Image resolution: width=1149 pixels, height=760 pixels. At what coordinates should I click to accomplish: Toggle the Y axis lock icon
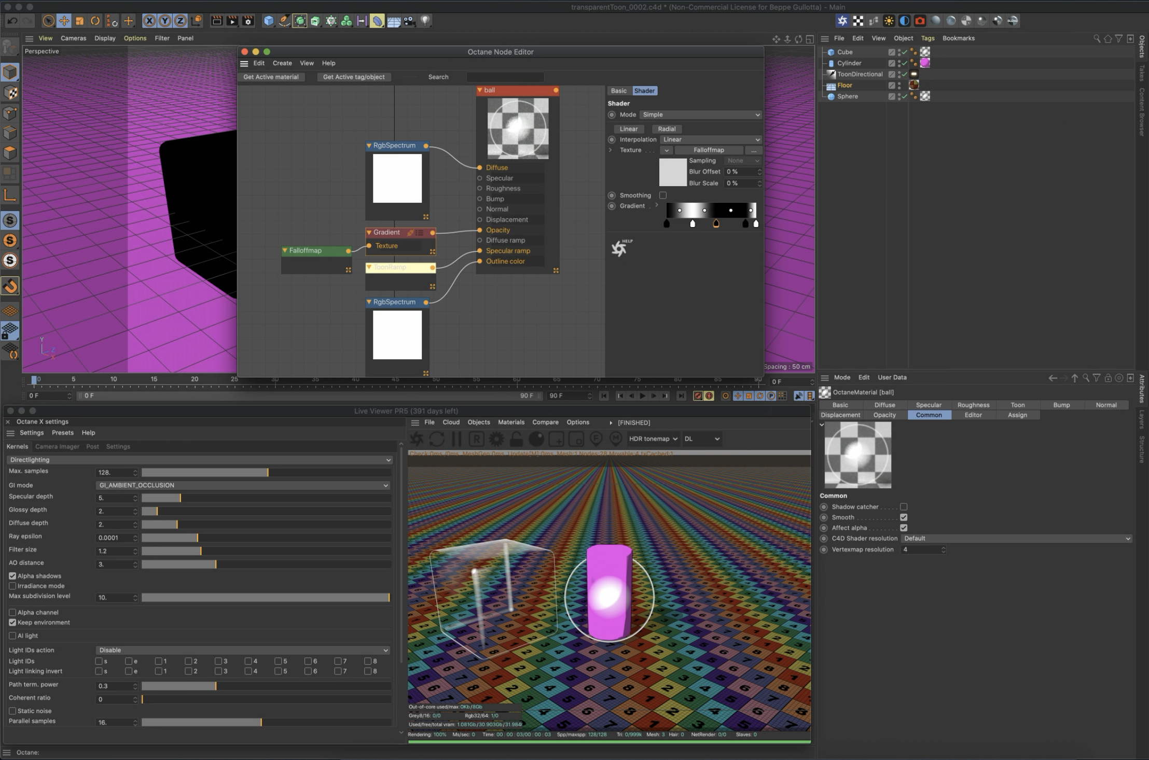coord(165,21)
